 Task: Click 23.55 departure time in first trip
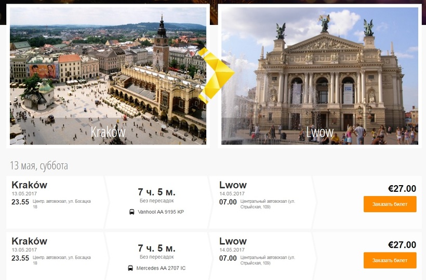20,202
